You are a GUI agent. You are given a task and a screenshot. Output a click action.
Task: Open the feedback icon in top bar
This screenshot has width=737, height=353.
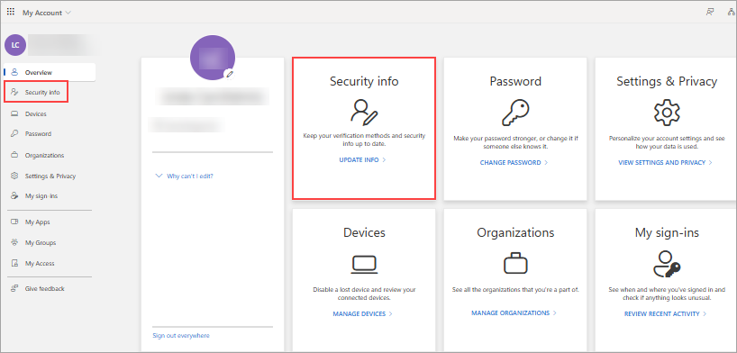coord(710,13)
